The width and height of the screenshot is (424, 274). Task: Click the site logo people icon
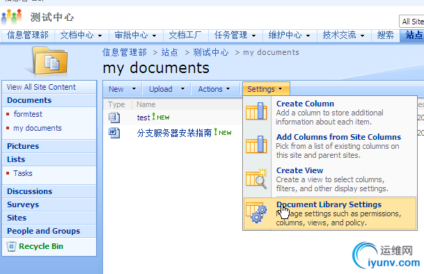(x=11, y=17)
